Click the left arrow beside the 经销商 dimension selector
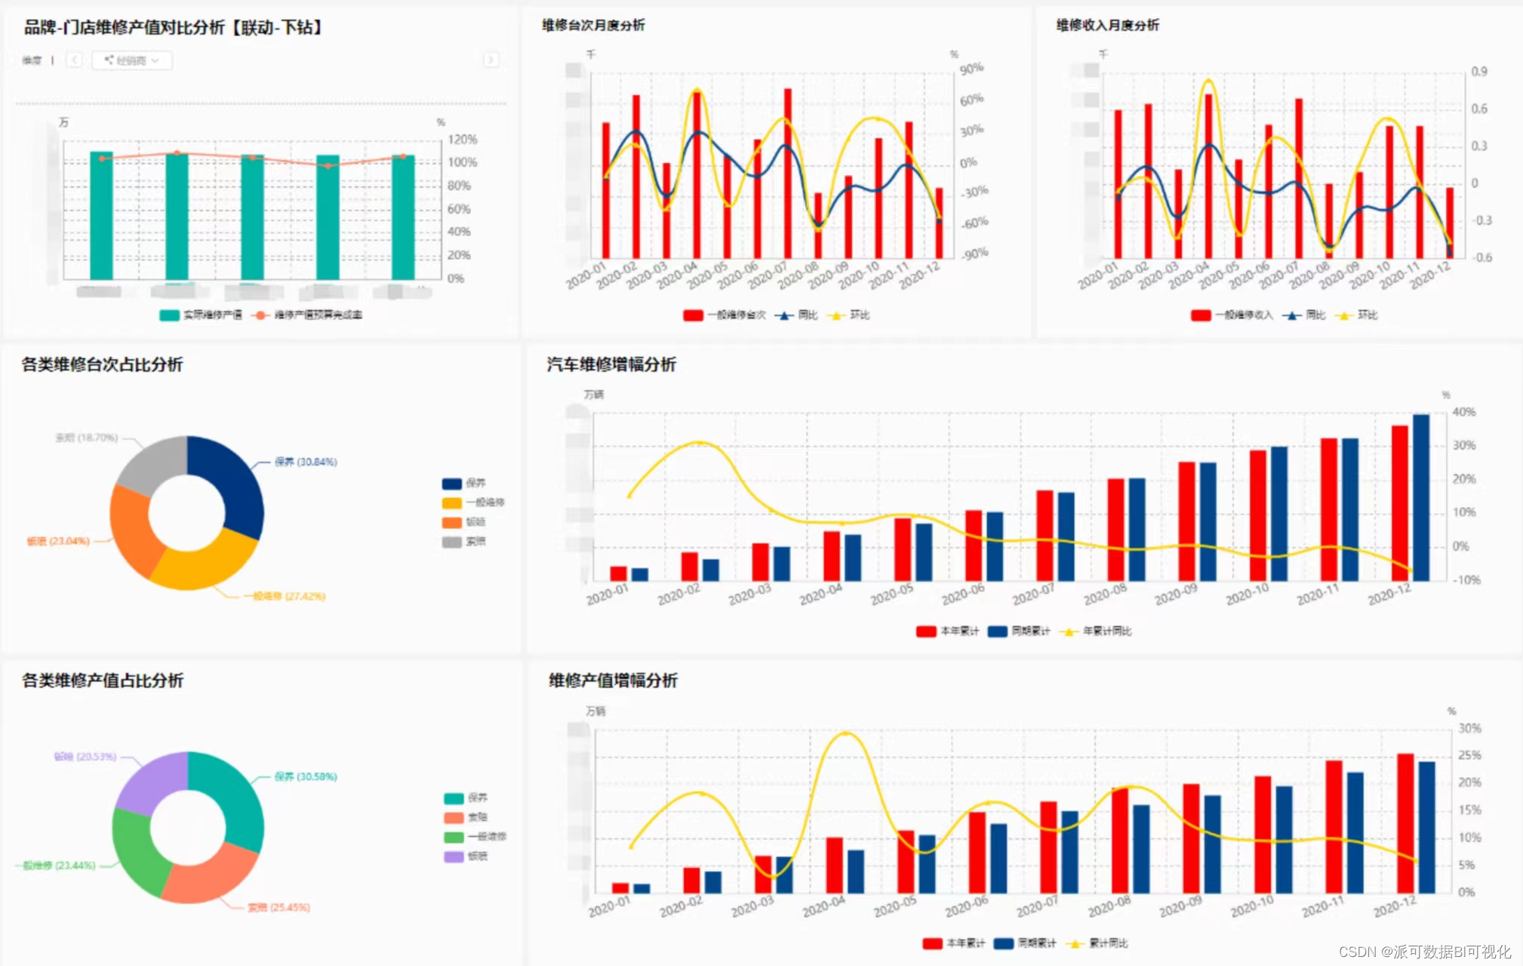This screenshot has width=1523, height=966. [x=74, y=60]
